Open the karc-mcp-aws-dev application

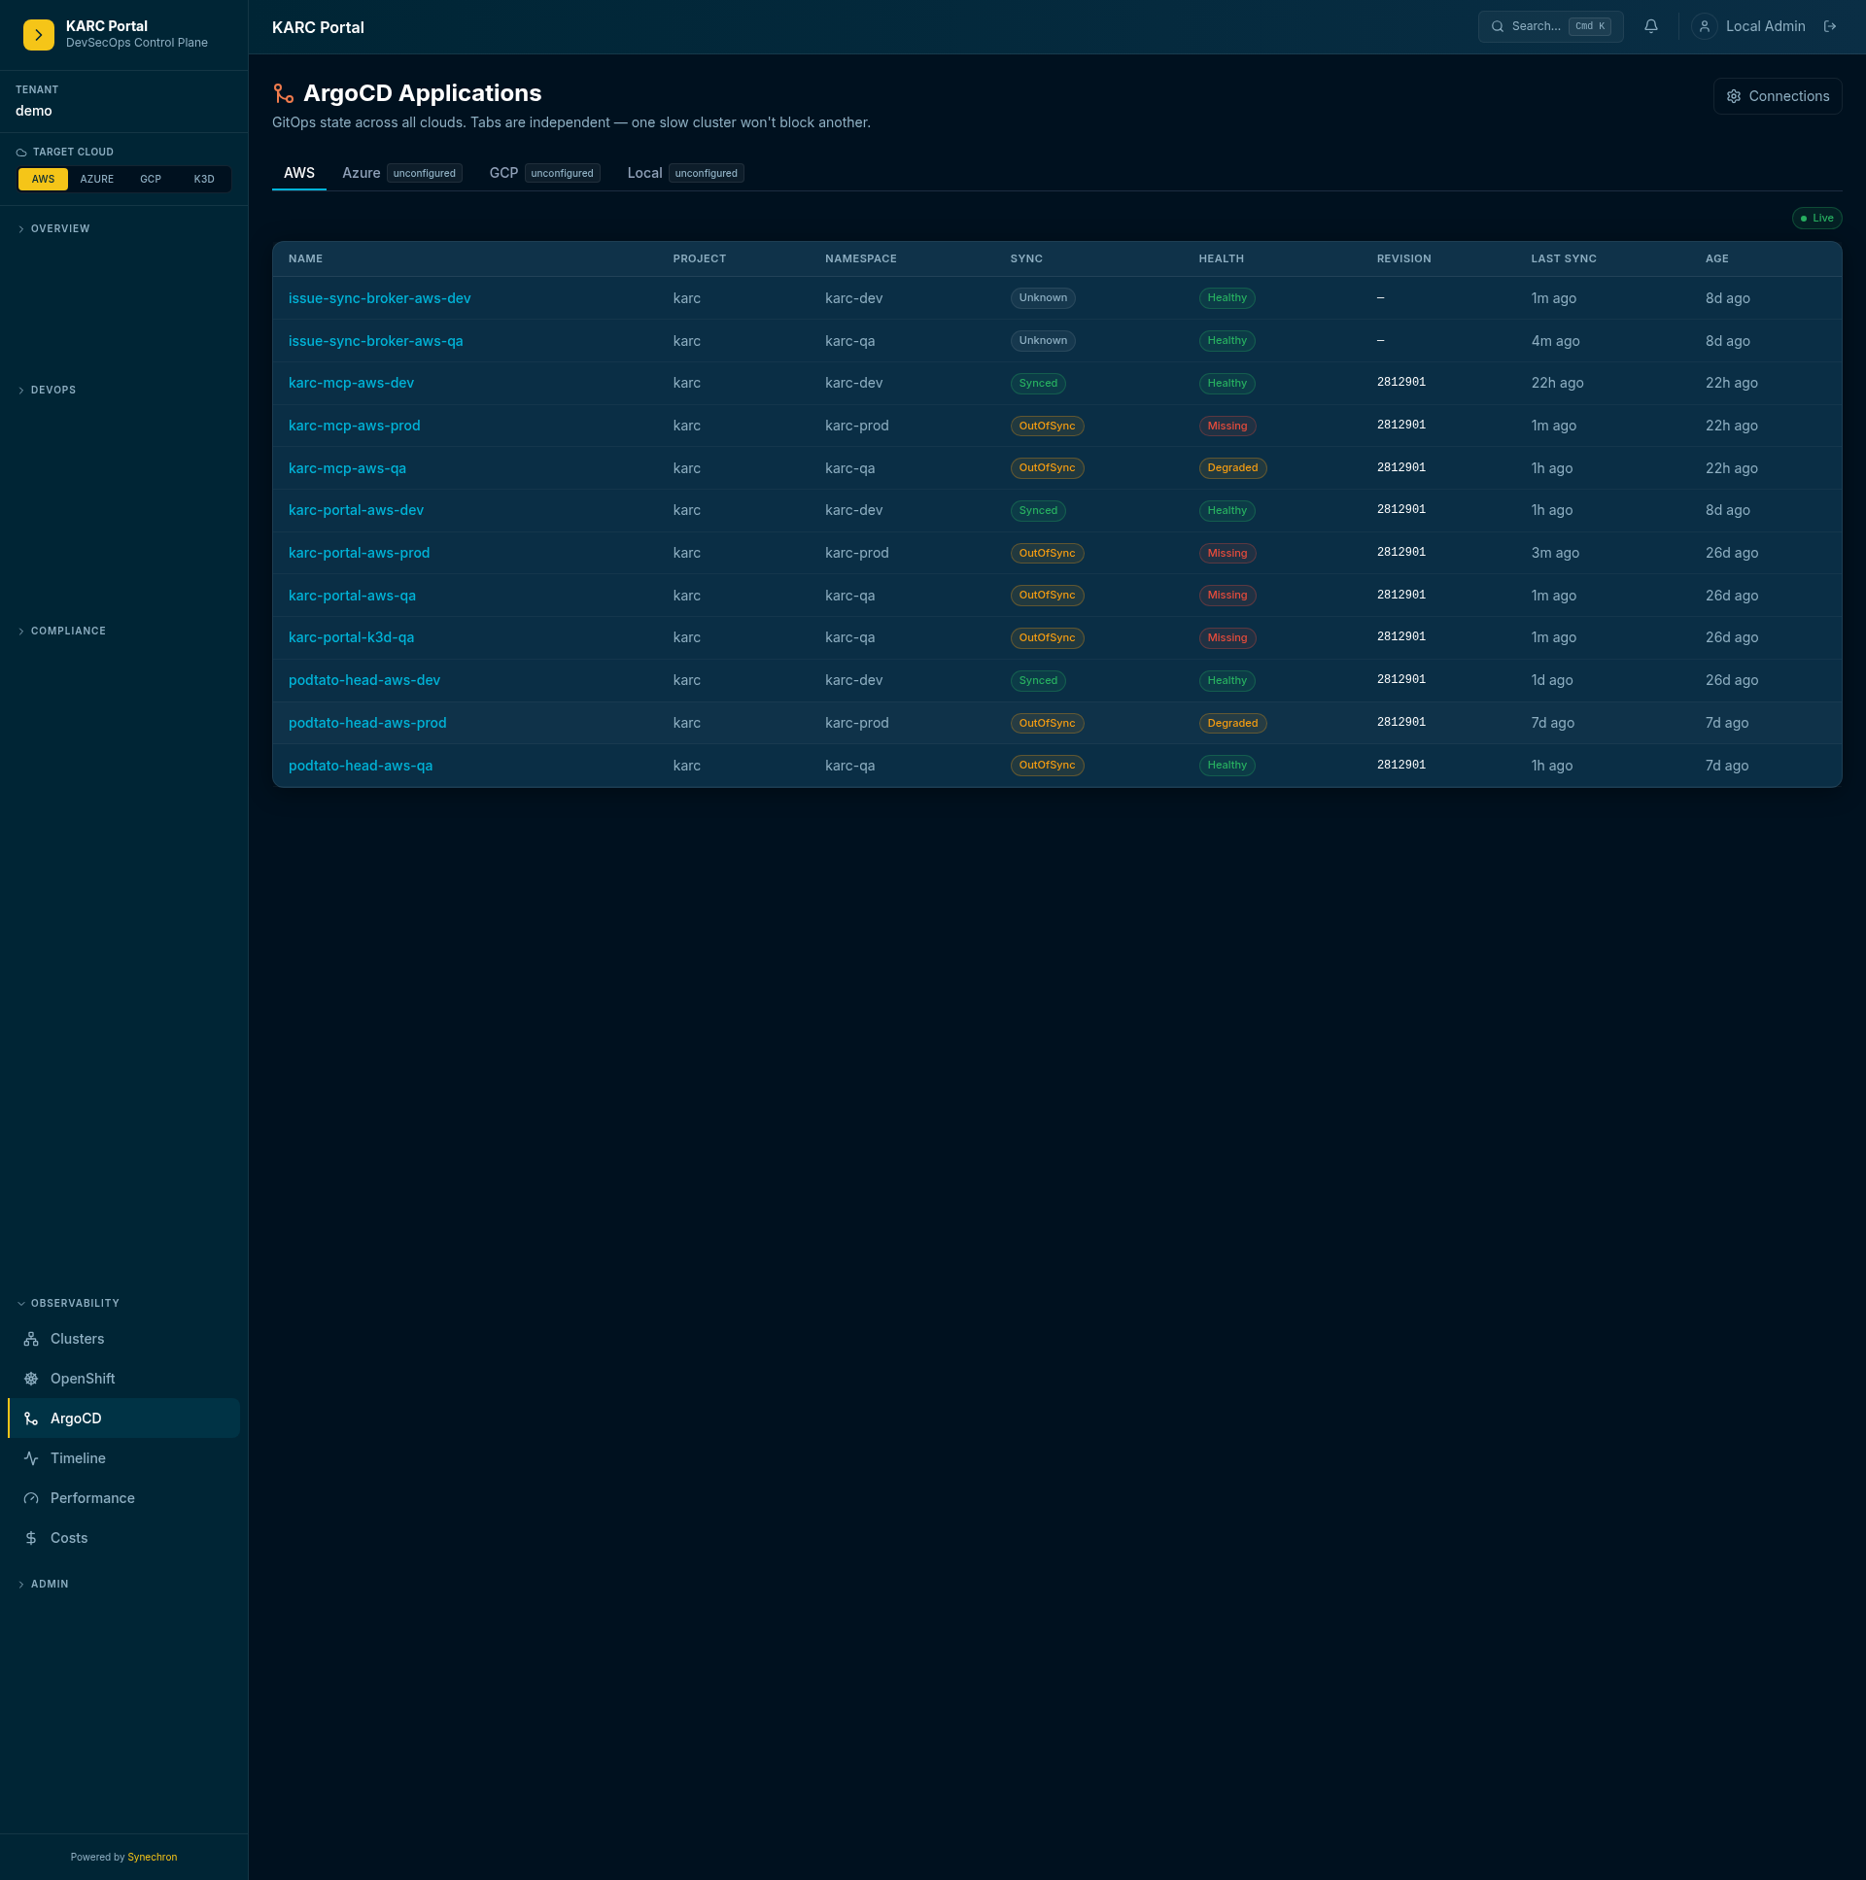(352, 384)
